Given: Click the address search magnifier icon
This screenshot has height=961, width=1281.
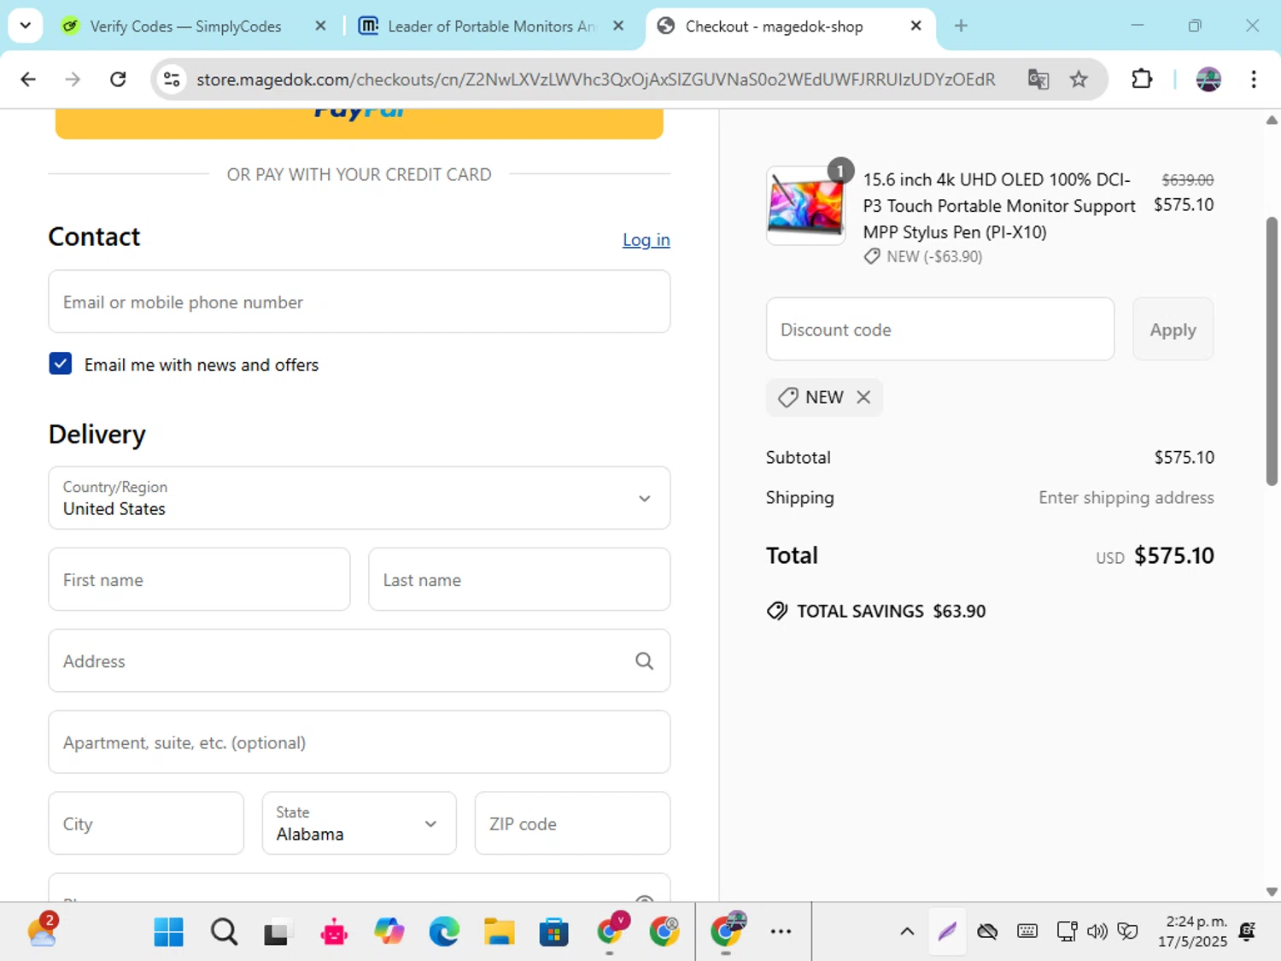Looking at the screenshot, I should pos(645,660).
